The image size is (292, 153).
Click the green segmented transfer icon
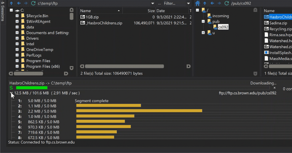pyautogui.click(x=11, y=88)
